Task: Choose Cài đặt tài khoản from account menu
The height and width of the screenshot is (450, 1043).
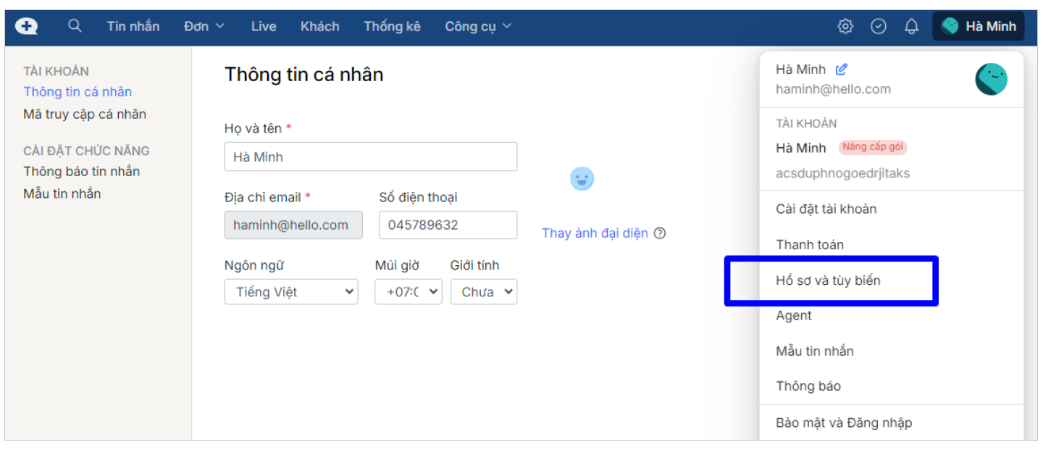Action: [x=826, y=209]
